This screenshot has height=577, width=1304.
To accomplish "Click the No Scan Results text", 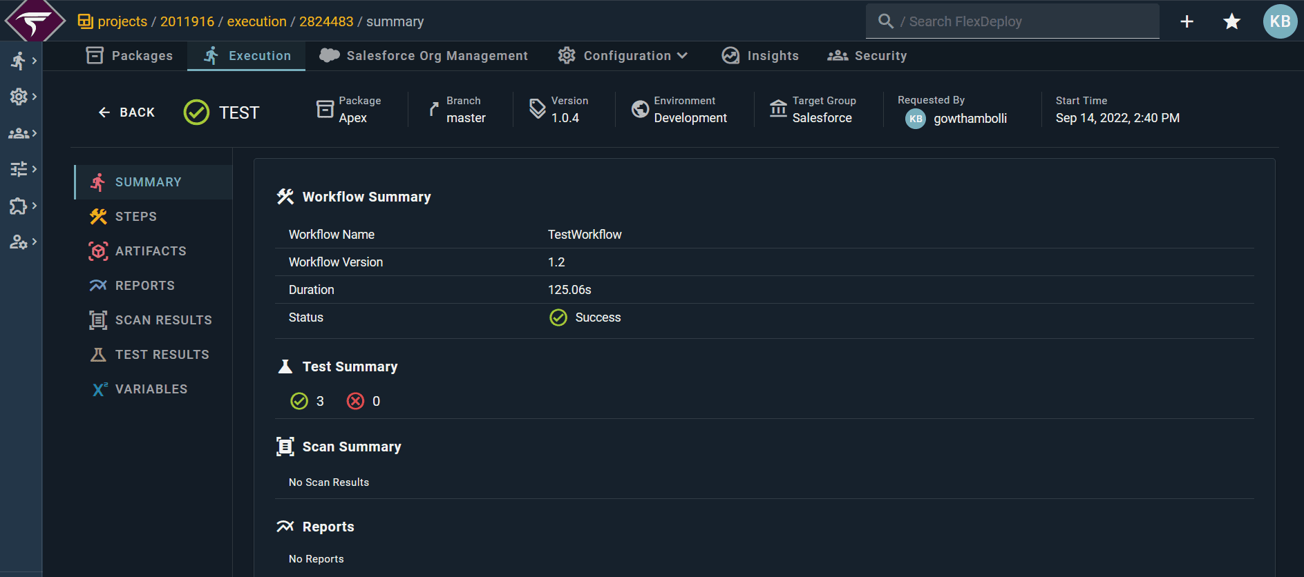I will pyautogui.click(x=329, y=482).
